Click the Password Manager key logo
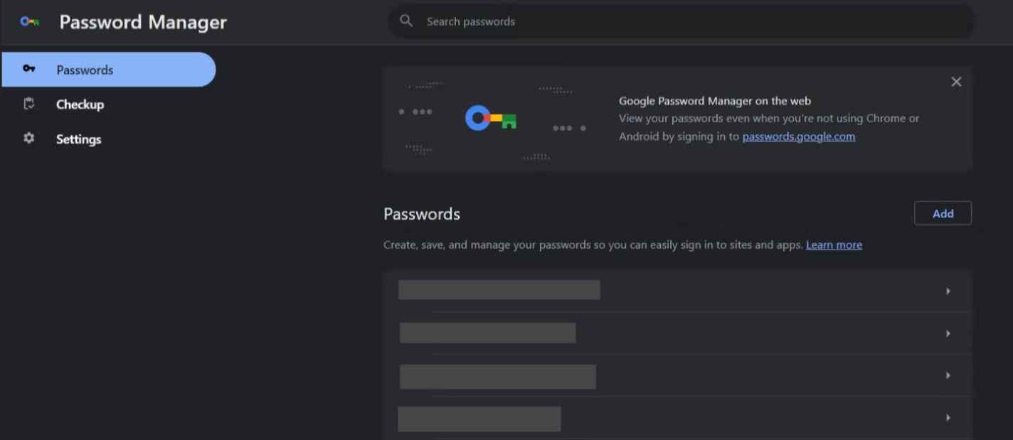 tap(29, 21)
